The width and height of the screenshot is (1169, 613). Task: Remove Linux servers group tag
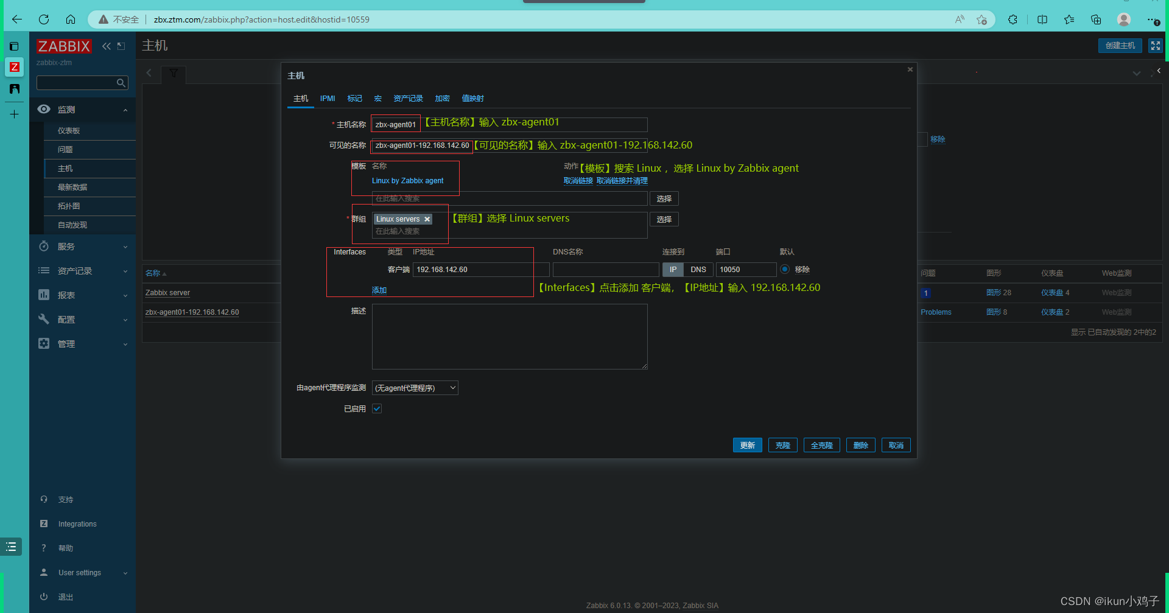427,219
